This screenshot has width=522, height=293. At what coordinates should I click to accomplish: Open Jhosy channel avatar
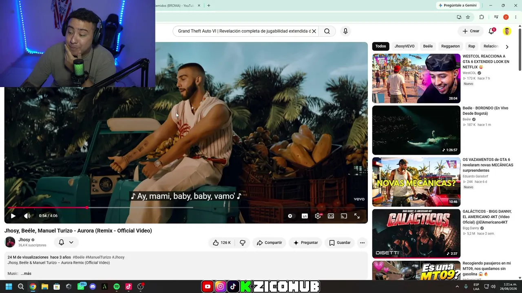(10, 242)
